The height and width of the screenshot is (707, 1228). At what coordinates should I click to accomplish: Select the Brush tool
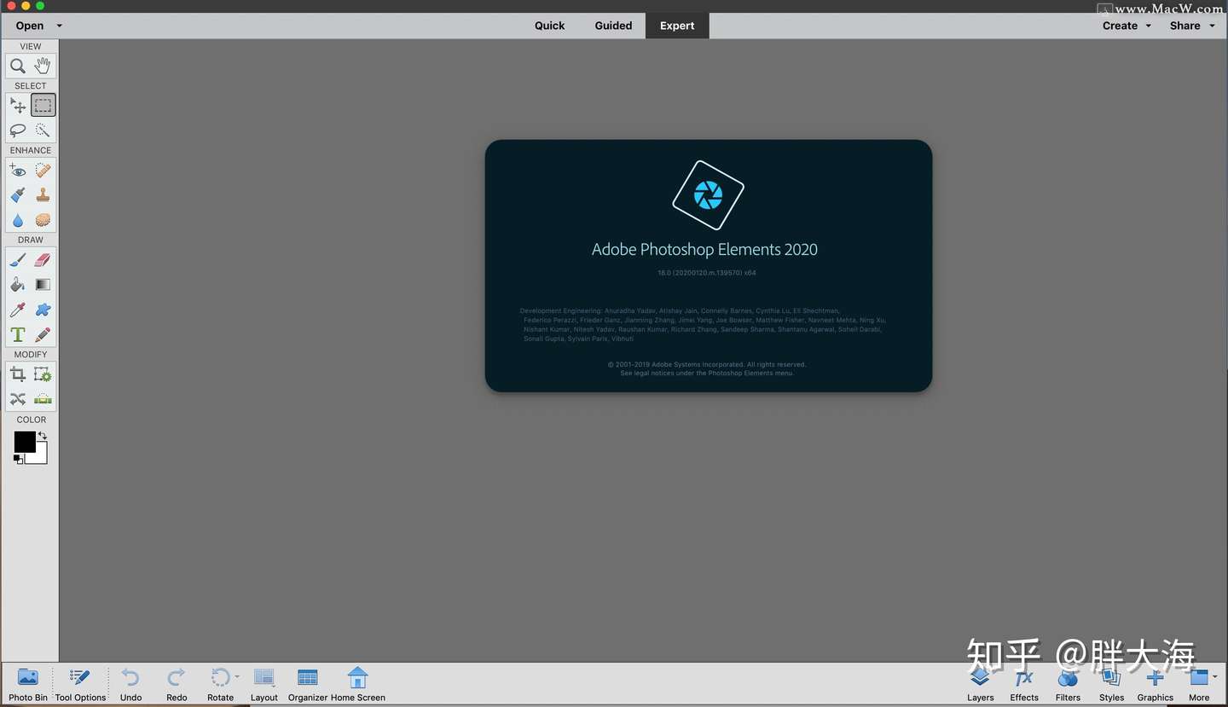[x=18, y=260]
